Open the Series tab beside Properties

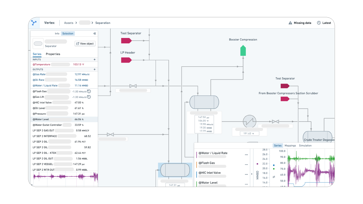point(37,54)
